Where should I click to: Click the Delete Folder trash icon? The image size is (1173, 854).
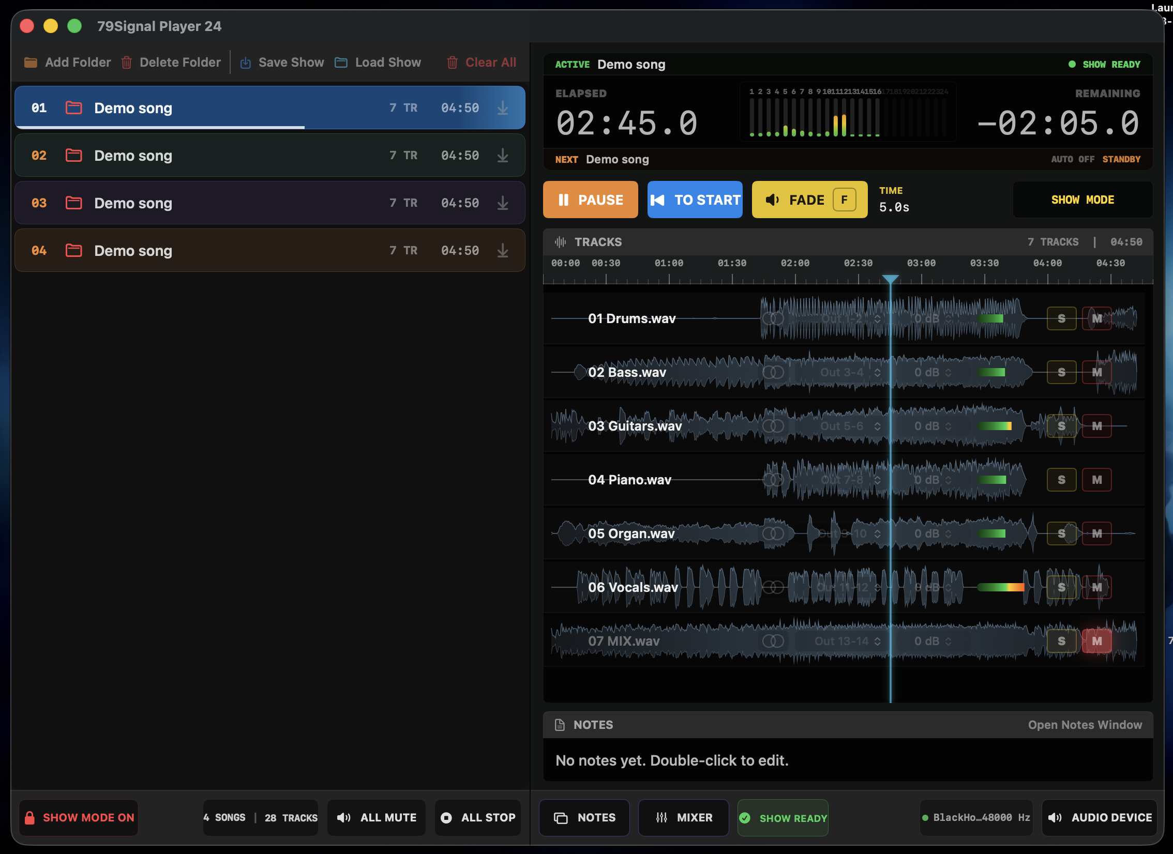pos(126,63)
